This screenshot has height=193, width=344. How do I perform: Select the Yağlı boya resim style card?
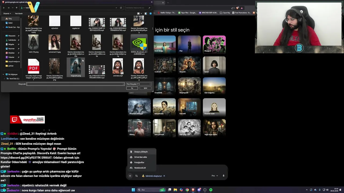pos(214,128)
